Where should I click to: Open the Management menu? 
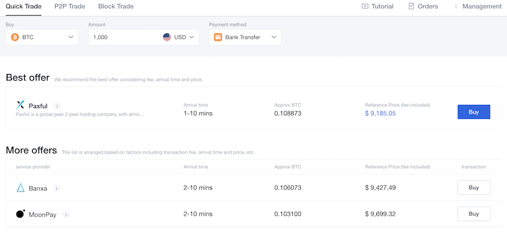(x=478, y=6)
